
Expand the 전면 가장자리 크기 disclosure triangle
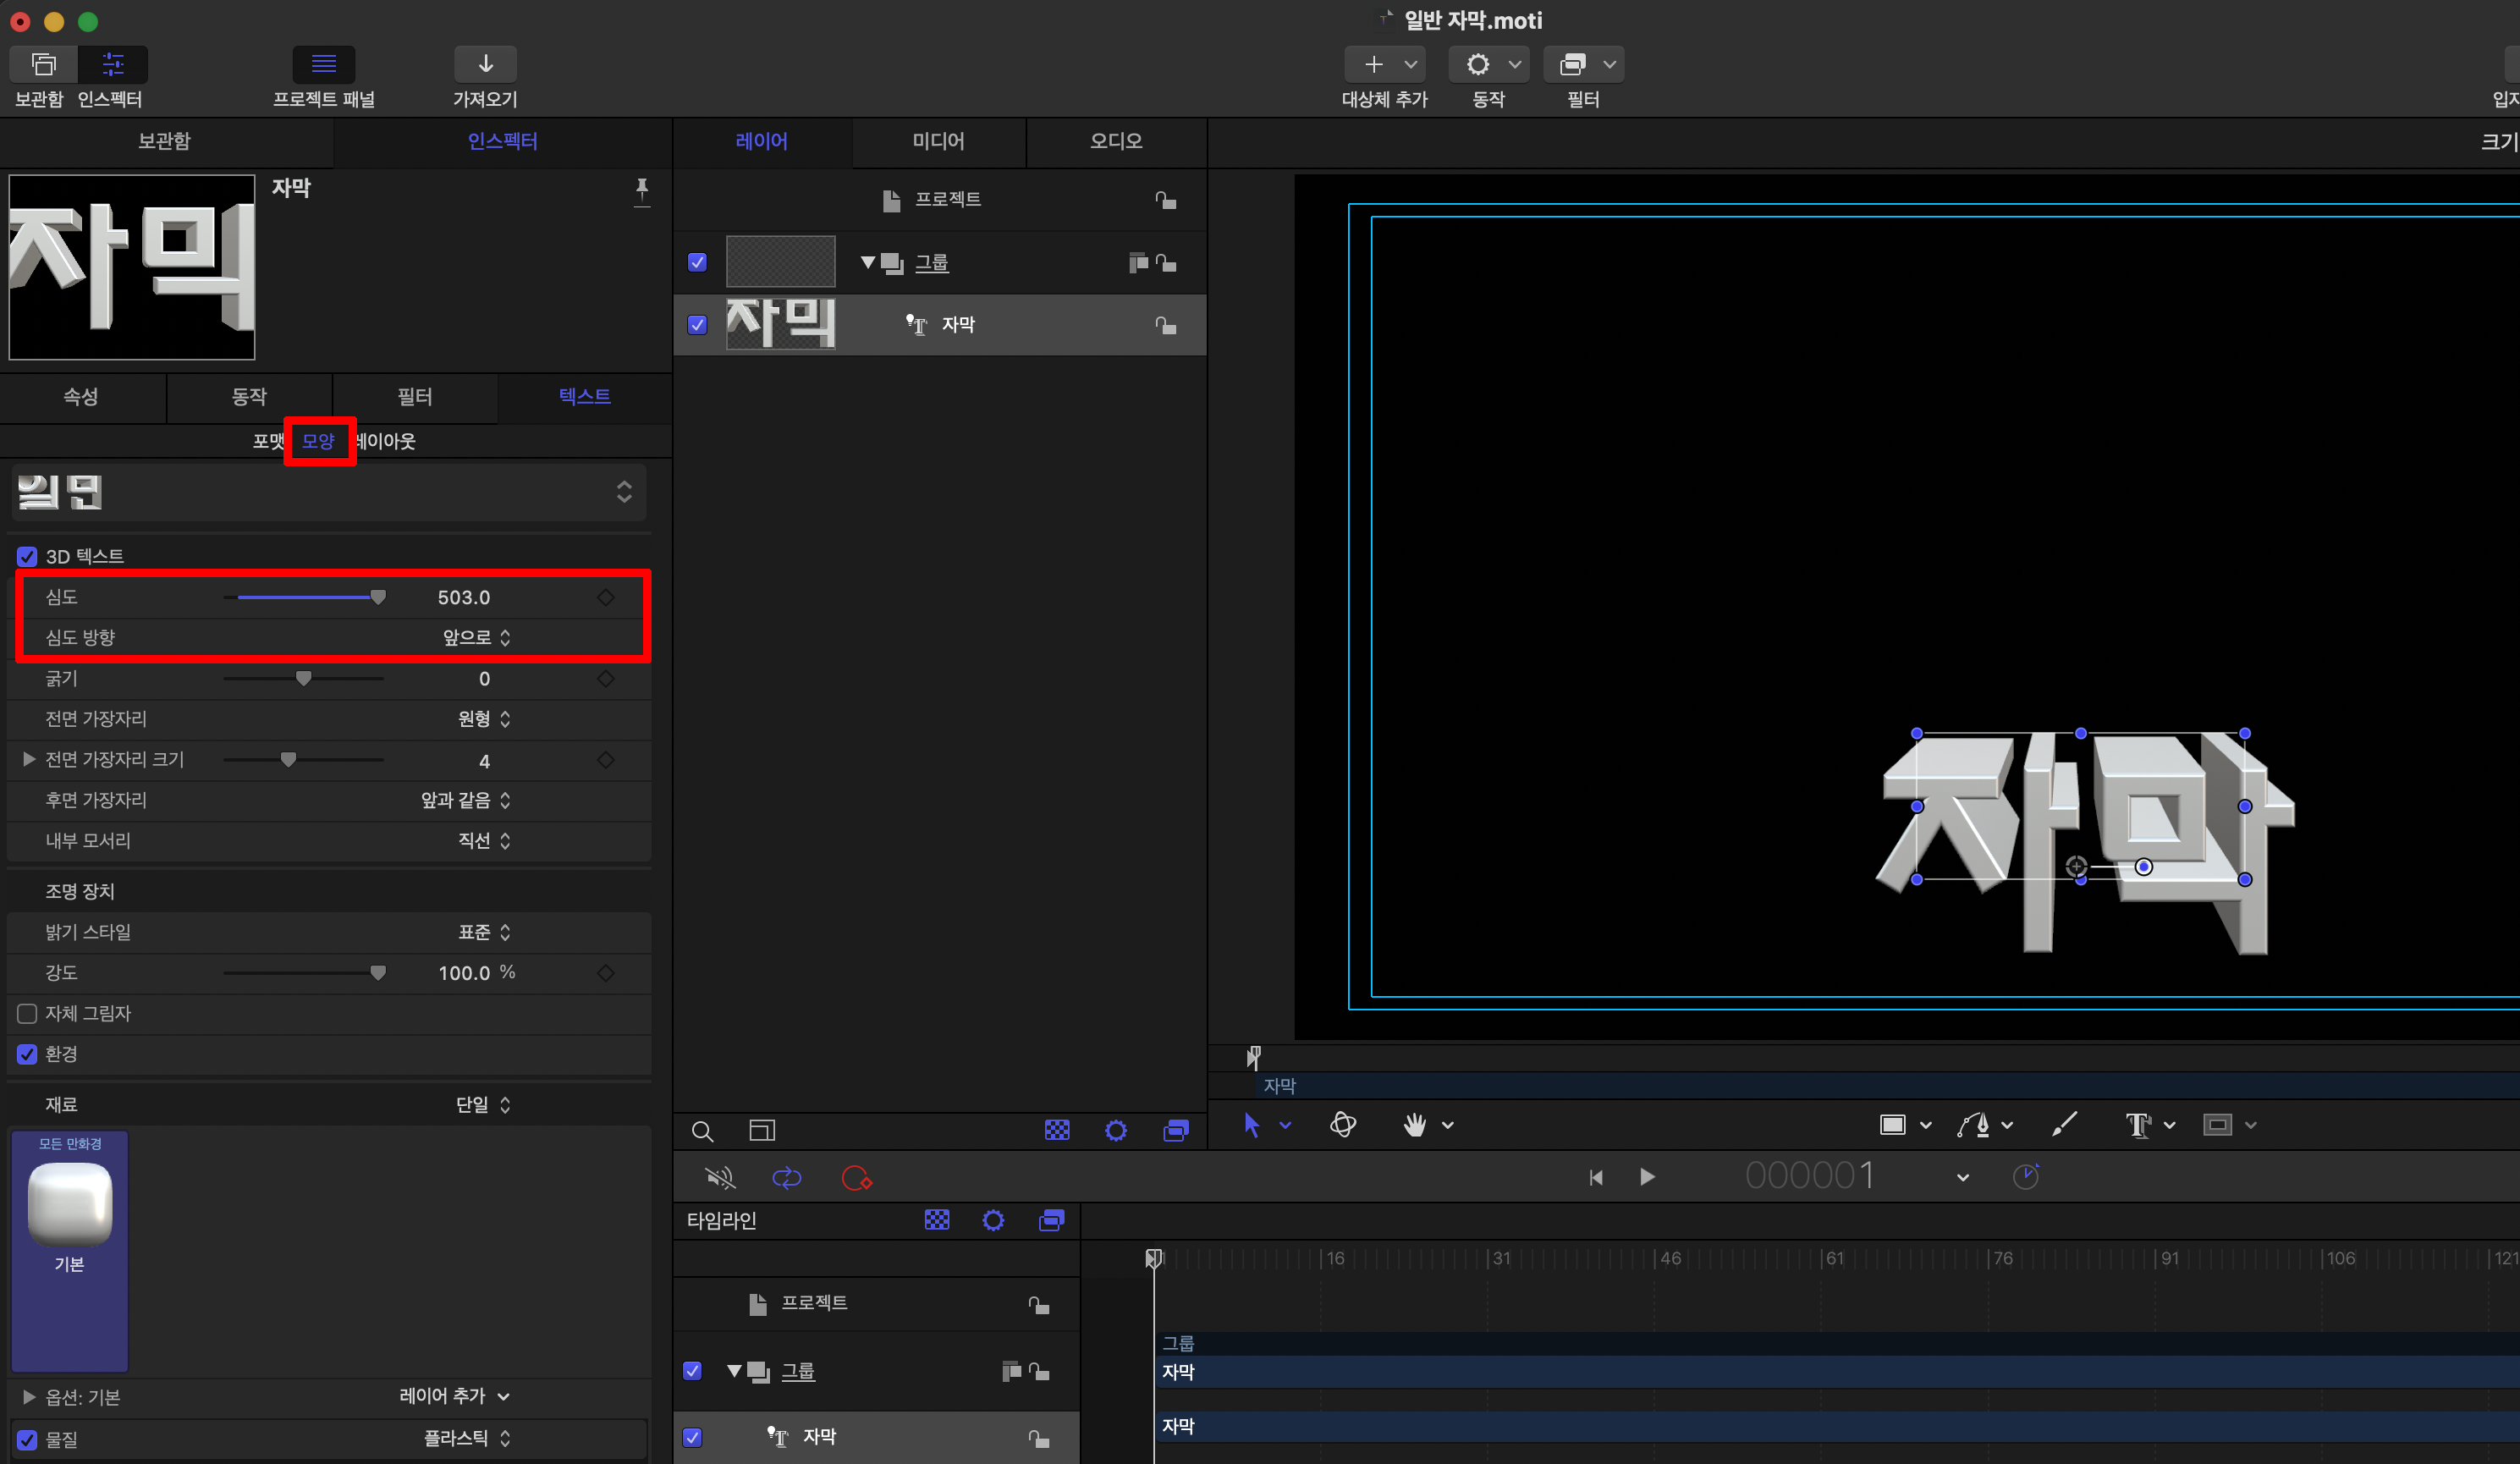coord(29,760)
